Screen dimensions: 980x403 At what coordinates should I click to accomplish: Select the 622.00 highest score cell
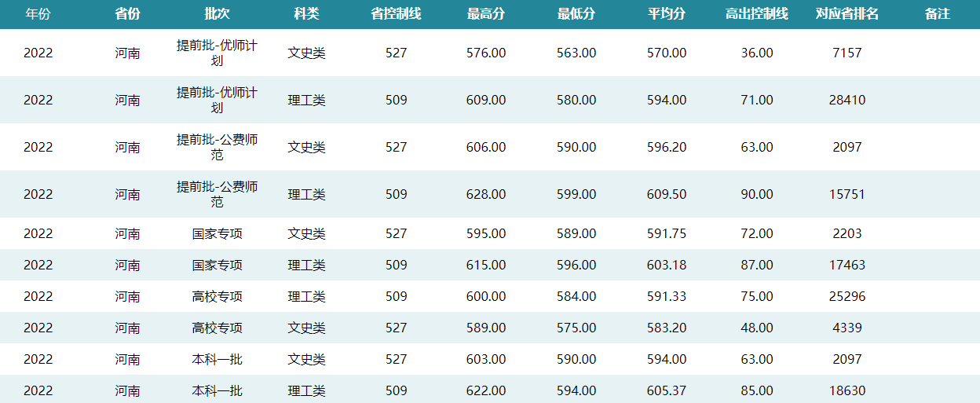coord(486,390)
